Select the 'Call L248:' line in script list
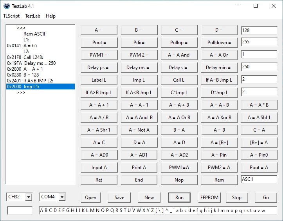 [35, 57]
